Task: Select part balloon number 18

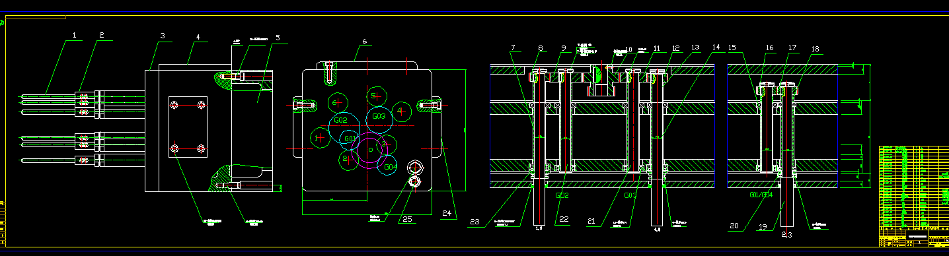Action: (815, 49)
